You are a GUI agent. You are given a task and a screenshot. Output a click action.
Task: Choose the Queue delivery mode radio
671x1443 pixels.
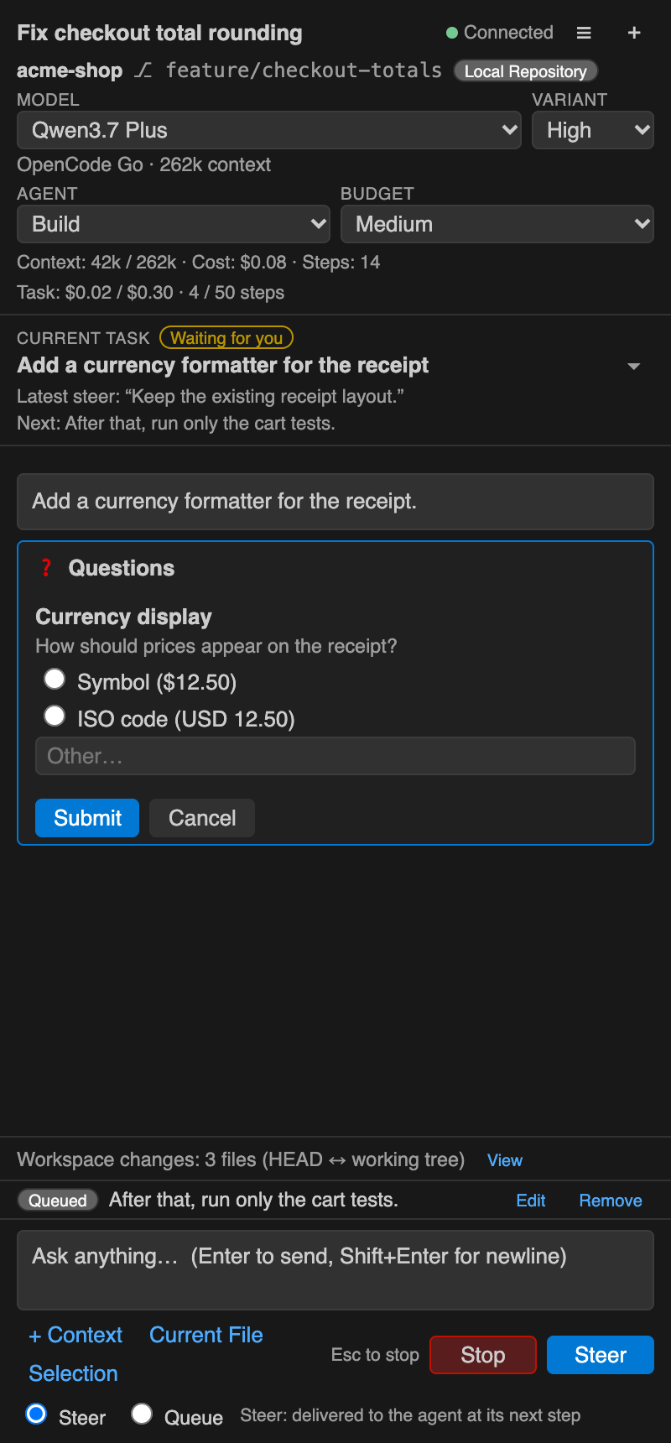[142, 1414]
